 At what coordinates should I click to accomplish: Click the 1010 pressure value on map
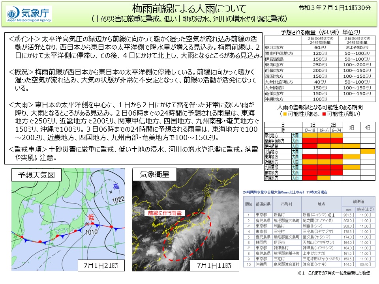pyautogui.click(x=91, y=232)
